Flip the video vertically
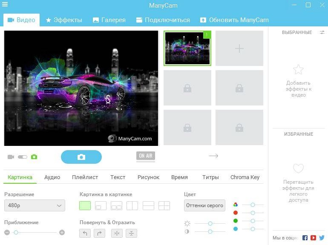 click(x=131, y=234)
